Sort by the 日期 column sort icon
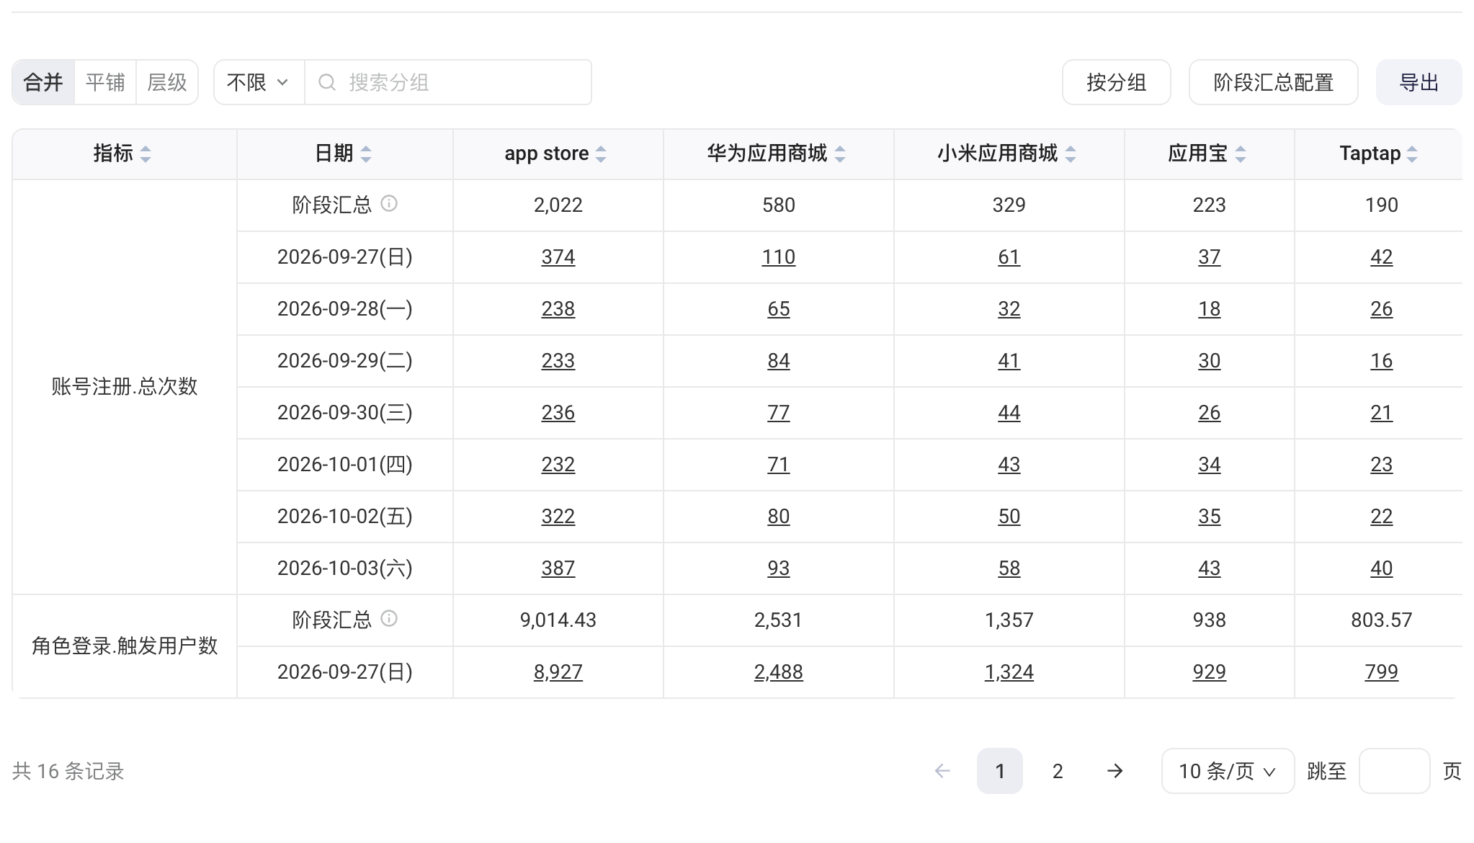This screenshot has height=843, width=1474. (366, 153)
